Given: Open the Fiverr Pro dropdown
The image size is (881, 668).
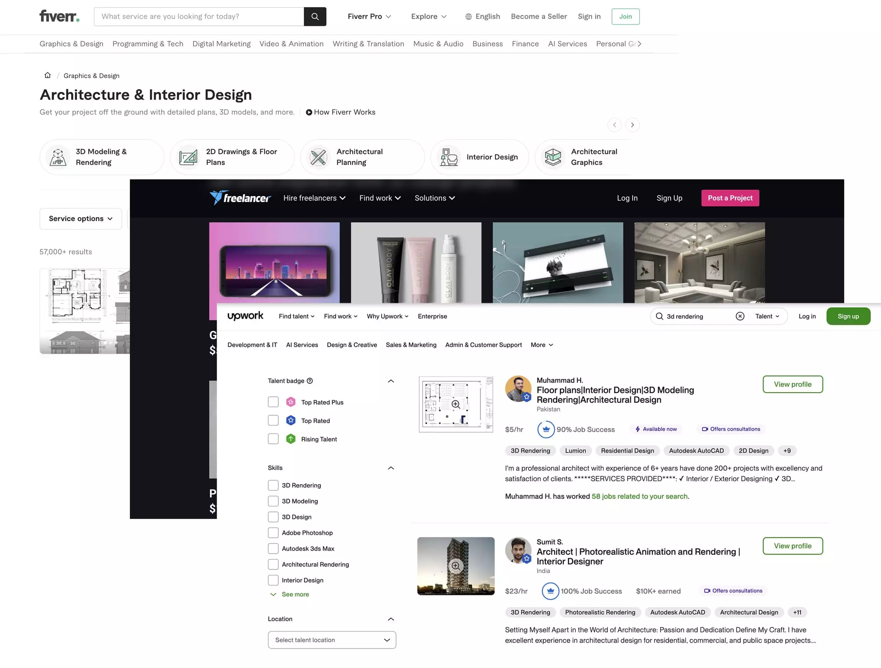Looking at the screenshot, I should [x=369, y=16].
